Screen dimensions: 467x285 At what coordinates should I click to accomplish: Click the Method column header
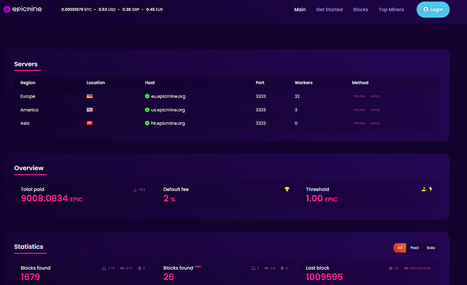pos(360,83)
